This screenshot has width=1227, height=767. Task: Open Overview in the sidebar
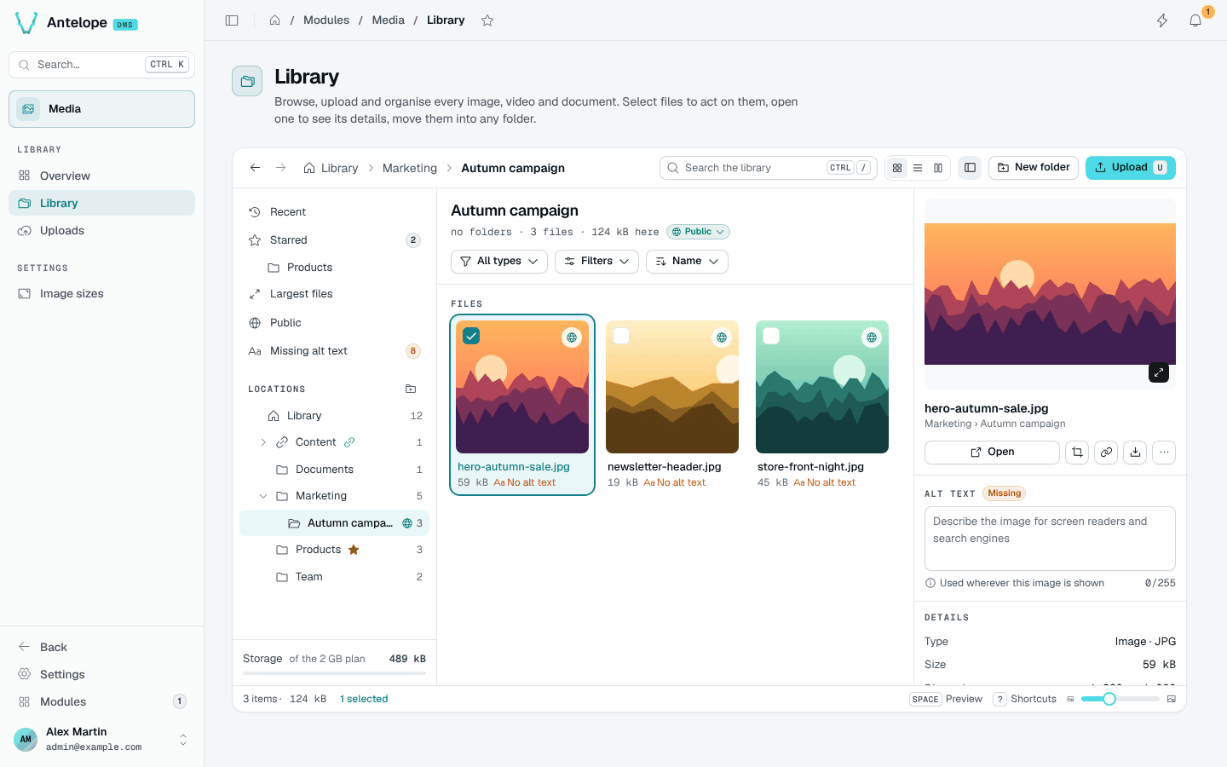click(x=102, y=176)
